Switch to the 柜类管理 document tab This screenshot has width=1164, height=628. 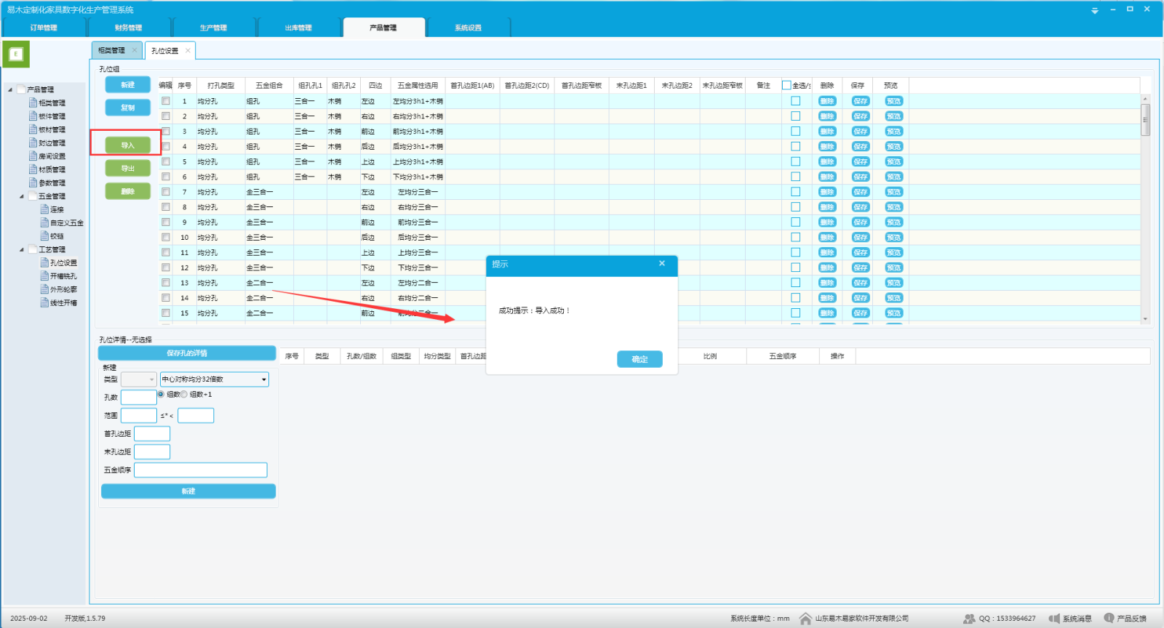coord(112,50)
